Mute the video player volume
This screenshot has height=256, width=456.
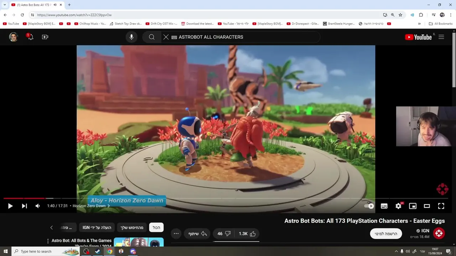(38, 206)
